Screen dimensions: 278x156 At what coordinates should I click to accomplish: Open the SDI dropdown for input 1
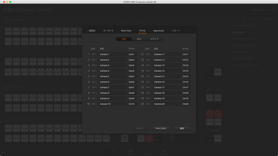coord(94,54)
